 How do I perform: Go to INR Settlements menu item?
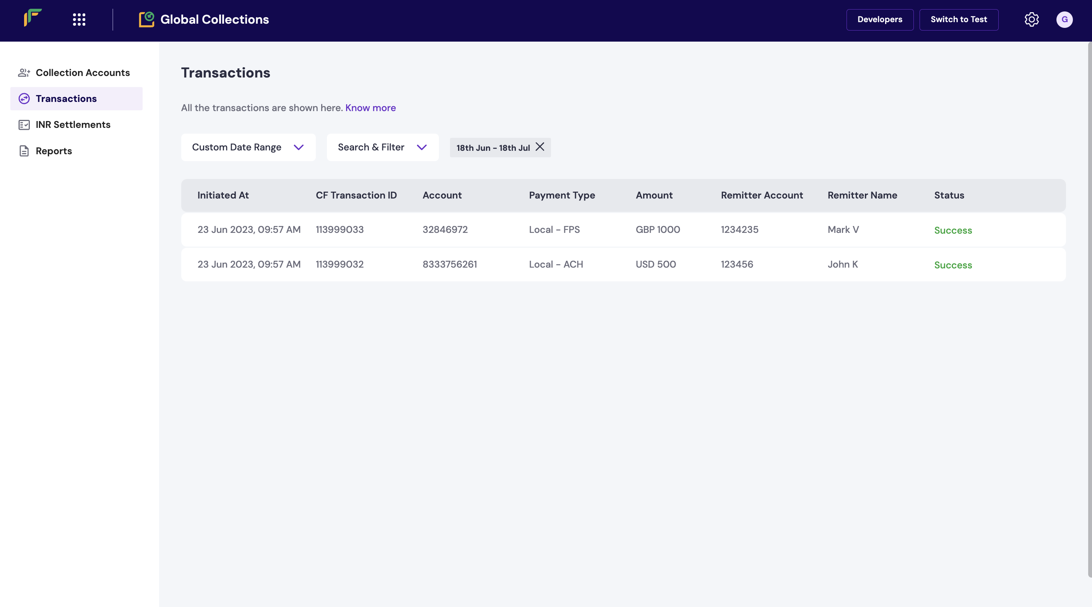pyautogui.click(x=73, y=125)
